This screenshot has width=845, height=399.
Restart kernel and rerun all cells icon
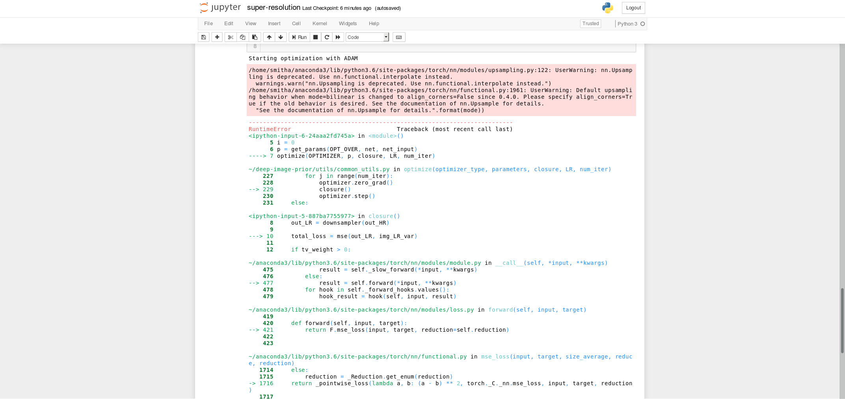tap(338, 37)
